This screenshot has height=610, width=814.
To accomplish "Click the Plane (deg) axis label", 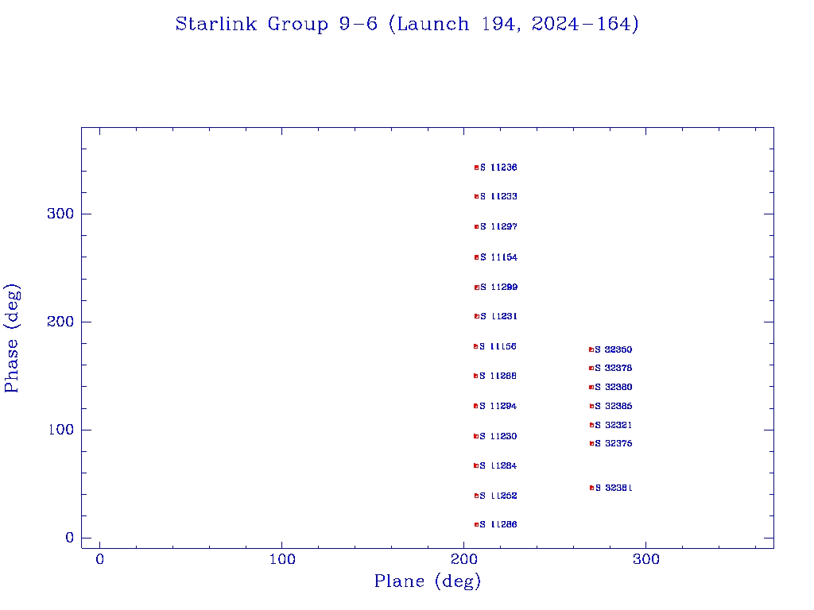I will pos(428,581).
